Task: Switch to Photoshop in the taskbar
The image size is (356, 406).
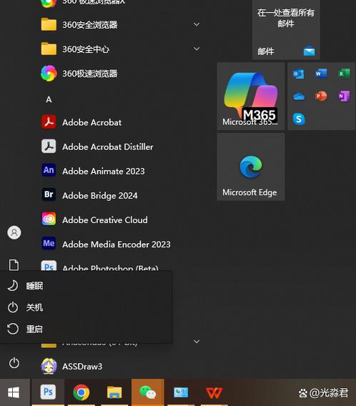Action: pyautogui.click(x=48, y=392)
